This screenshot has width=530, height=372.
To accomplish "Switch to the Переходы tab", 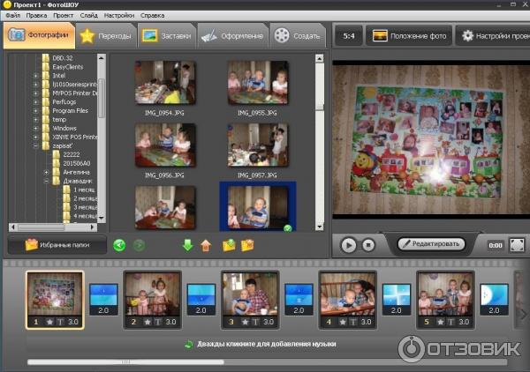I will tap(105, 36).
